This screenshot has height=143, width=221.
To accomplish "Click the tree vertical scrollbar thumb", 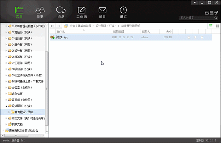I will [47, 88].
